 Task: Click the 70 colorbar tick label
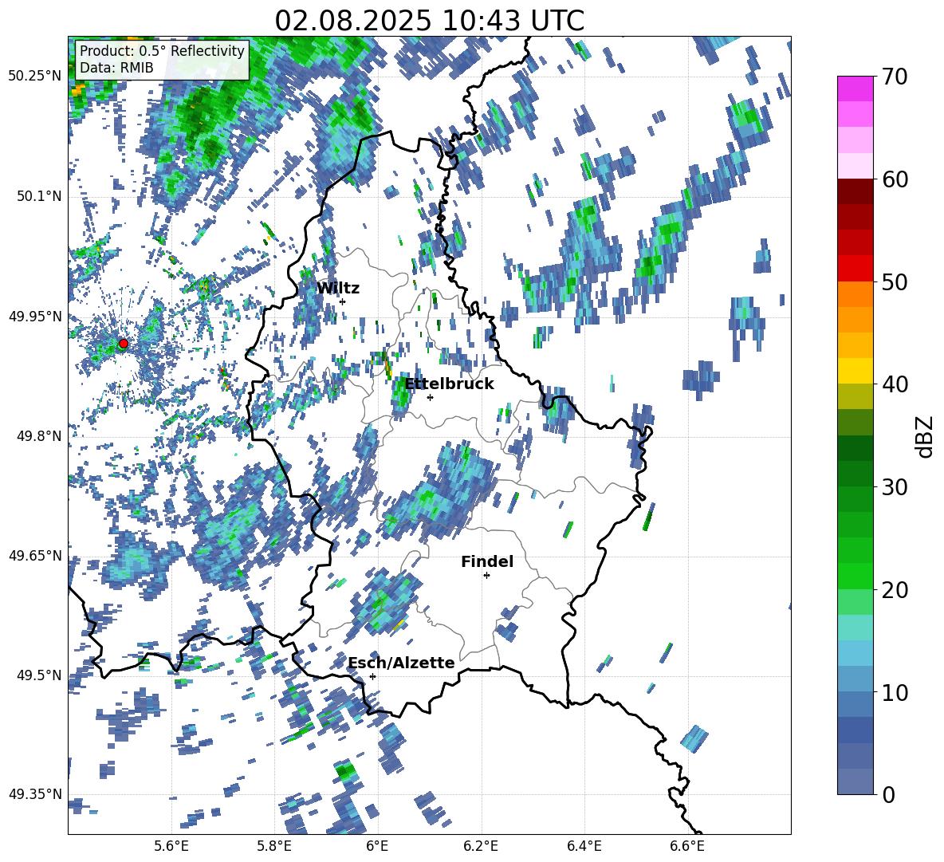895,77
